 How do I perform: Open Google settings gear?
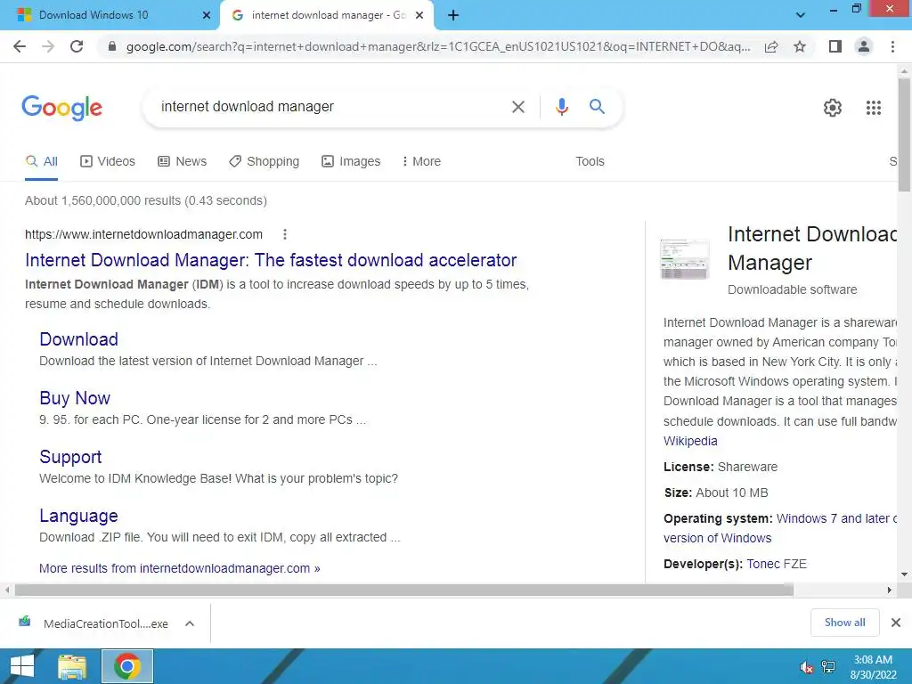[x=833, y=108]
